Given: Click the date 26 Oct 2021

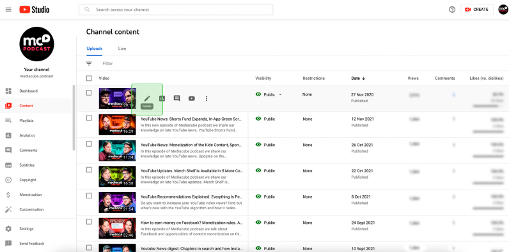Looking at the screenshot, I should click(x=362, y=145).
